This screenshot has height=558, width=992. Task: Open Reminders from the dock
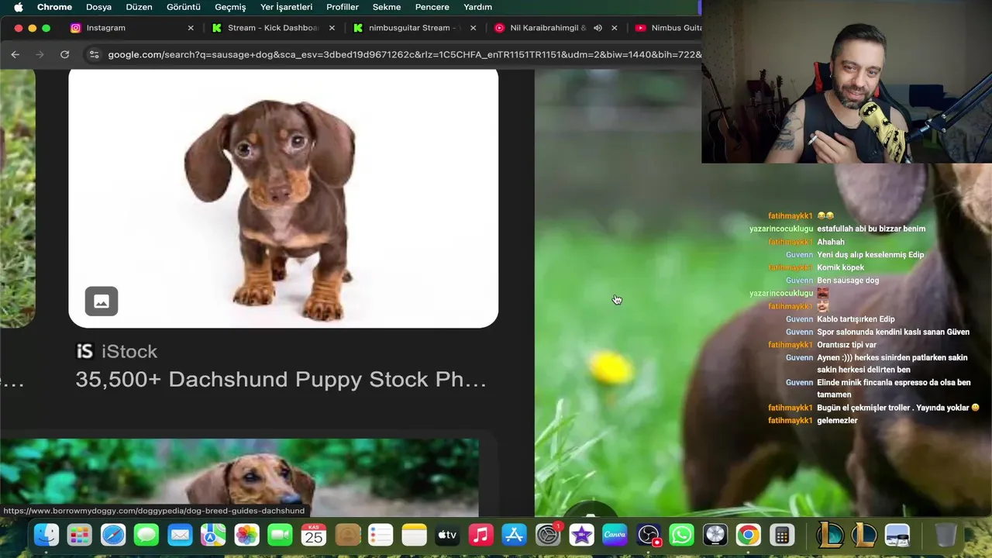[x=381, y=535]
